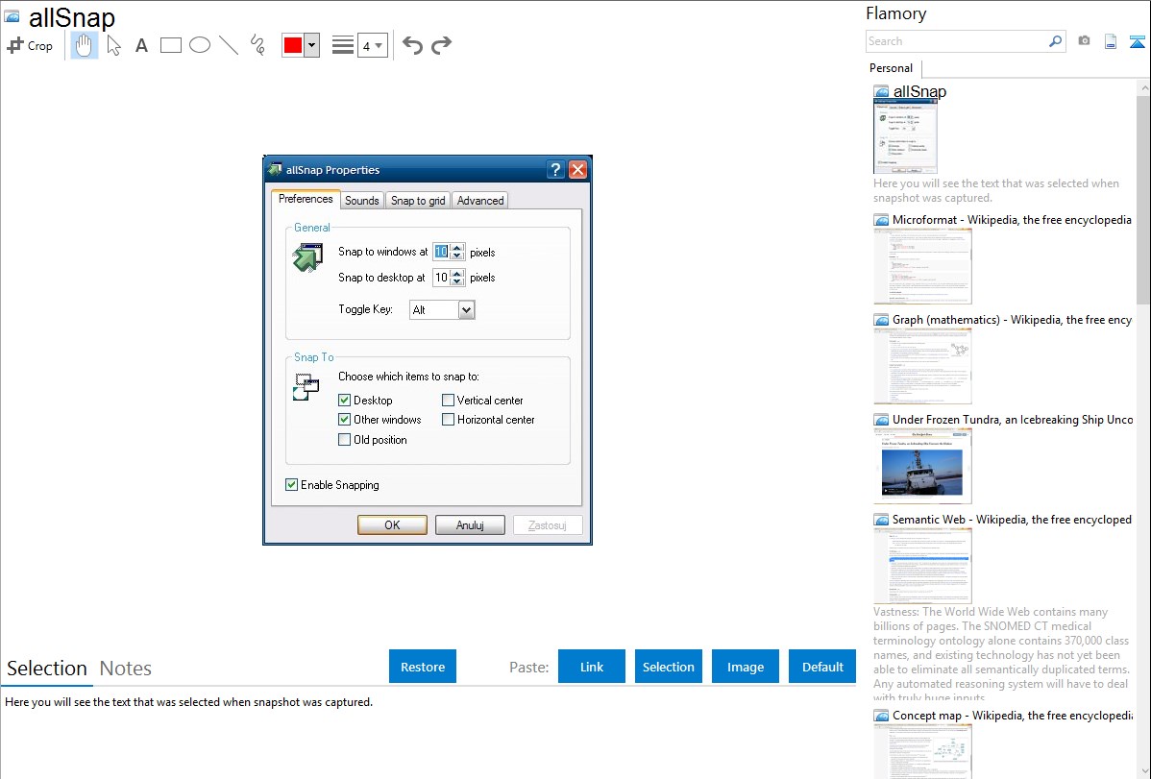Click the Snap To windows icon
This screenshot has width=1151, height=779.
click(306, 387)
